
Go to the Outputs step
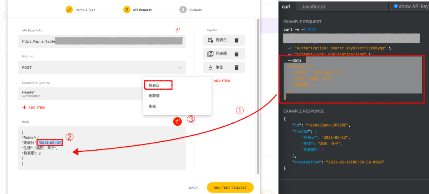[191, 10]
